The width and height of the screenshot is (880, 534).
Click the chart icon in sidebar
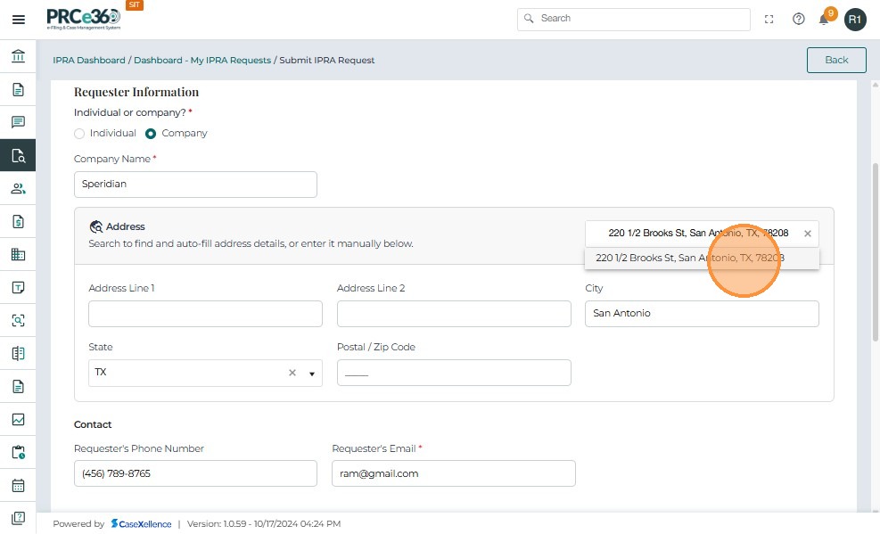18,419
